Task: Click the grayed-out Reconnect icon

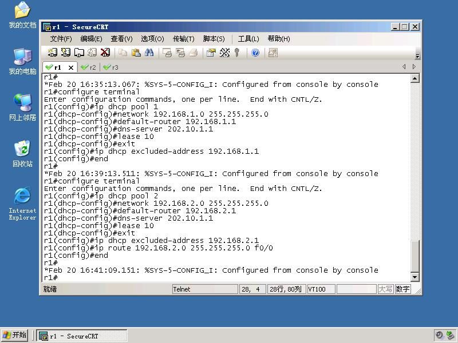Action: click(92, 53)
